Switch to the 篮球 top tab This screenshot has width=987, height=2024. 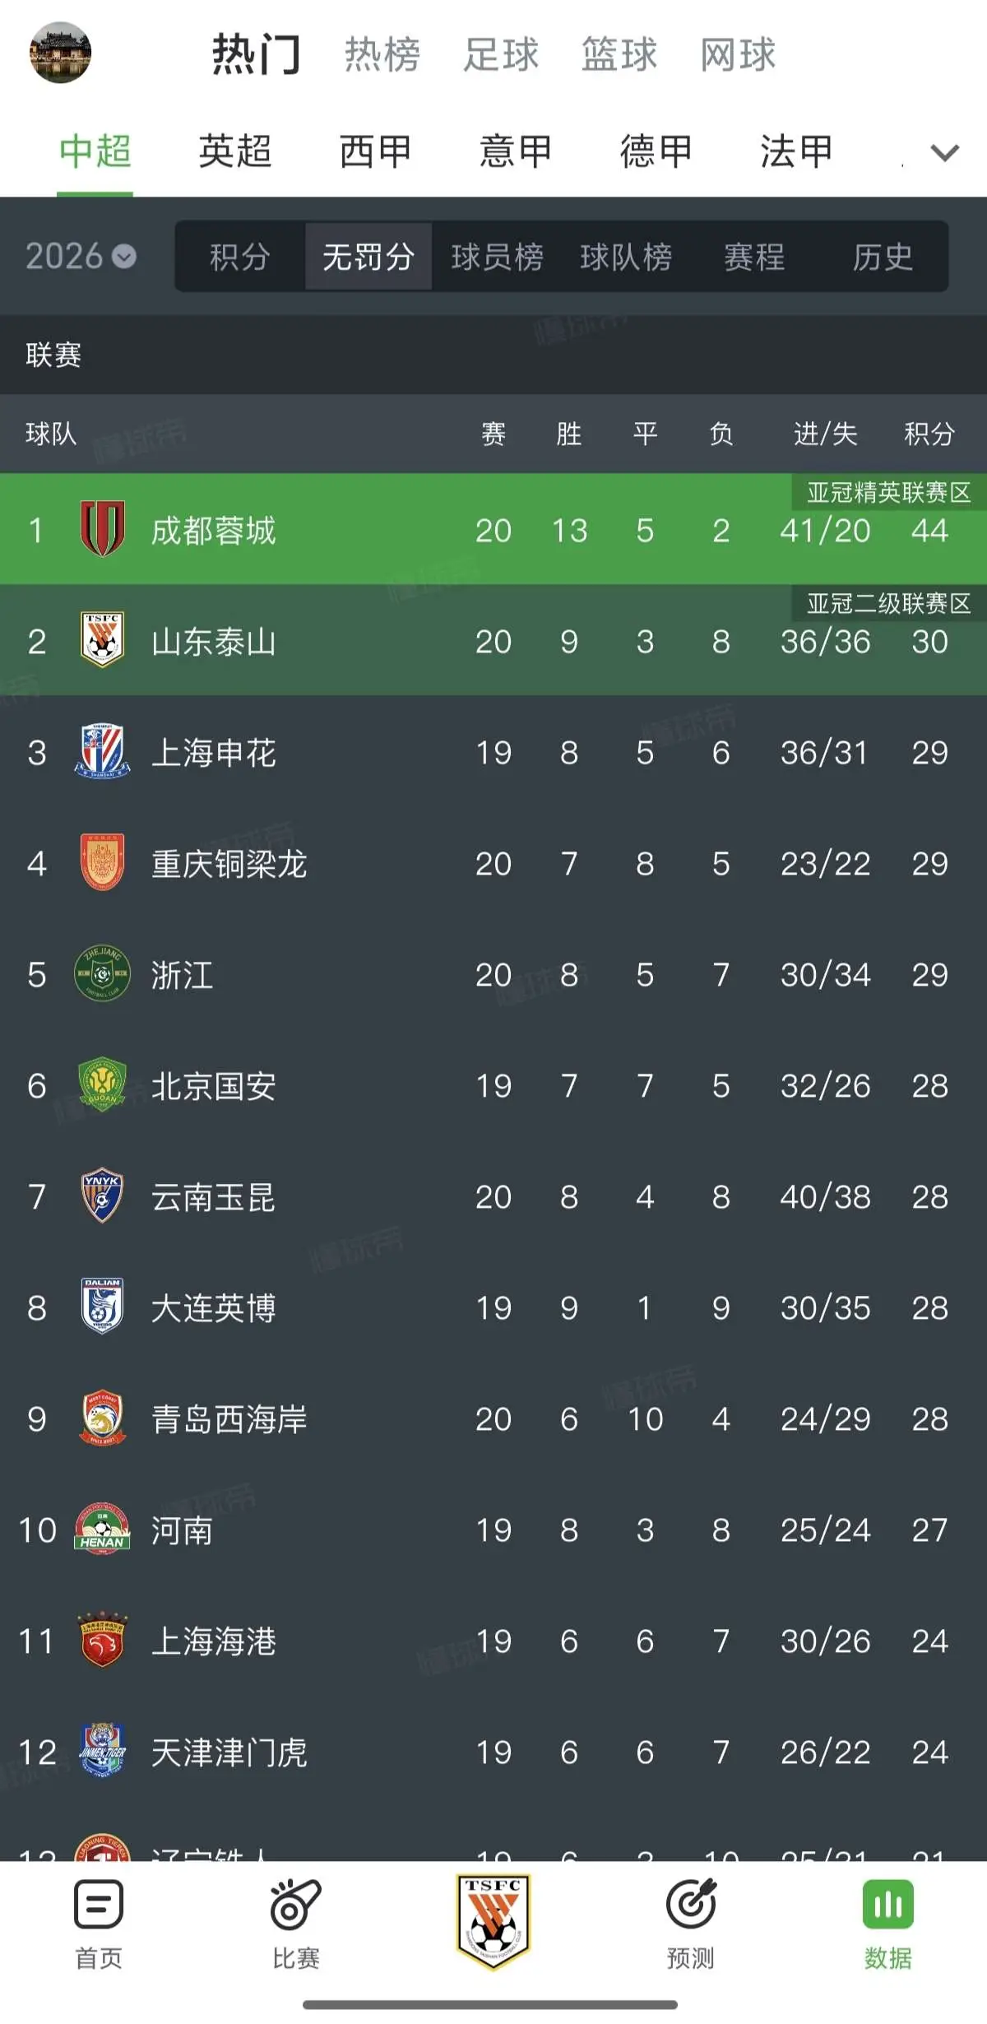(619, 54)
